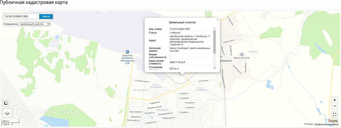Click the Учтенный status value

coord(175,33)
